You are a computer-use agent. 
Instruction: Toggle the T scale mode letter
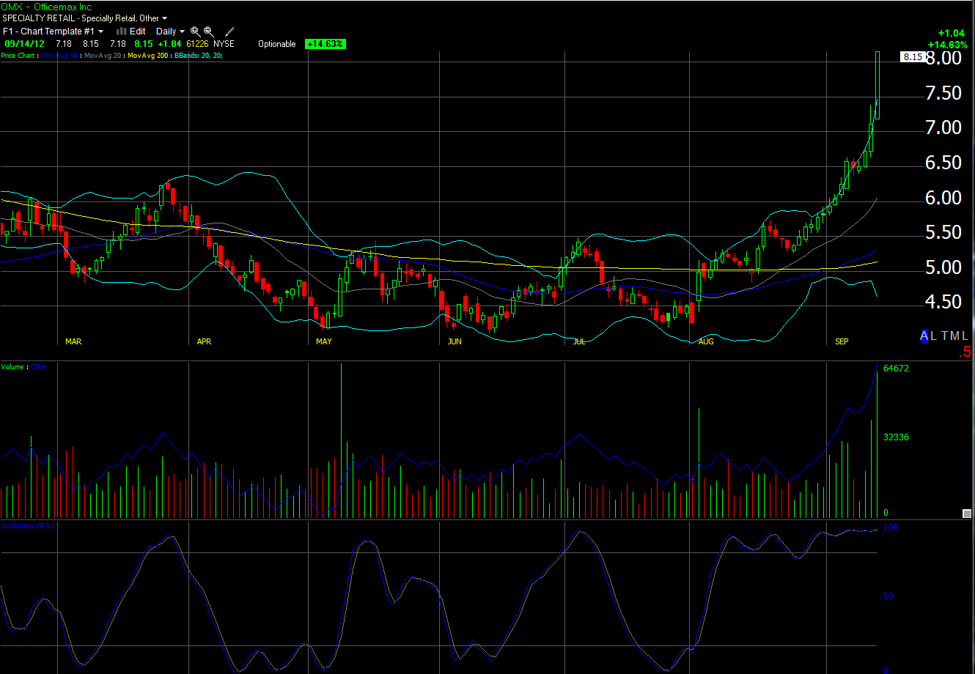pos(945,336)
